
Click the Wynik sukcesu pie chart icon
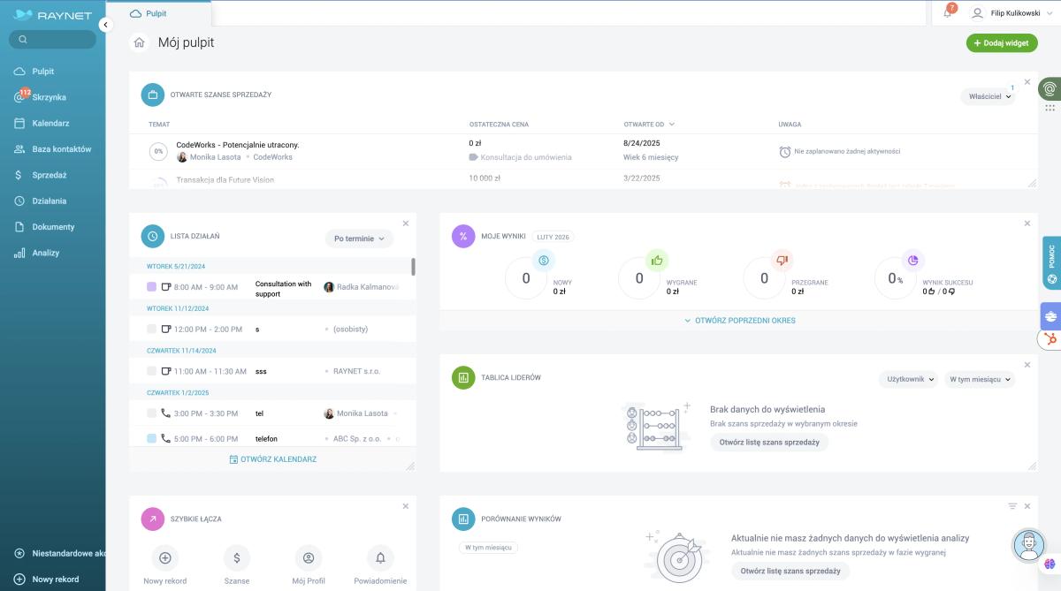click(x=912, y=260)
